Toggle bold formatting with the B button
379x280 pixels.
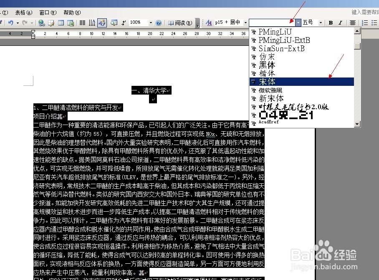tap(331, 22)
